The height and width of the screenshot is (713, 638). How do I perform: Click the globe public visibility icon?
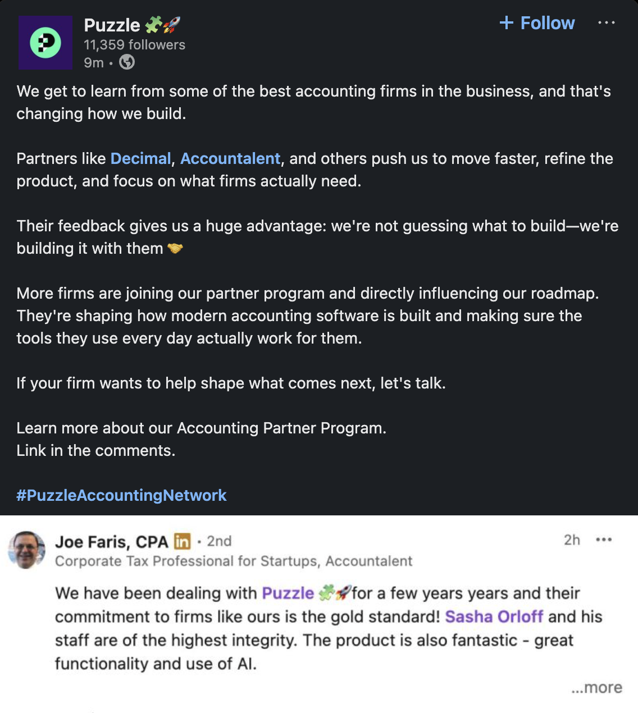[127, 62]
